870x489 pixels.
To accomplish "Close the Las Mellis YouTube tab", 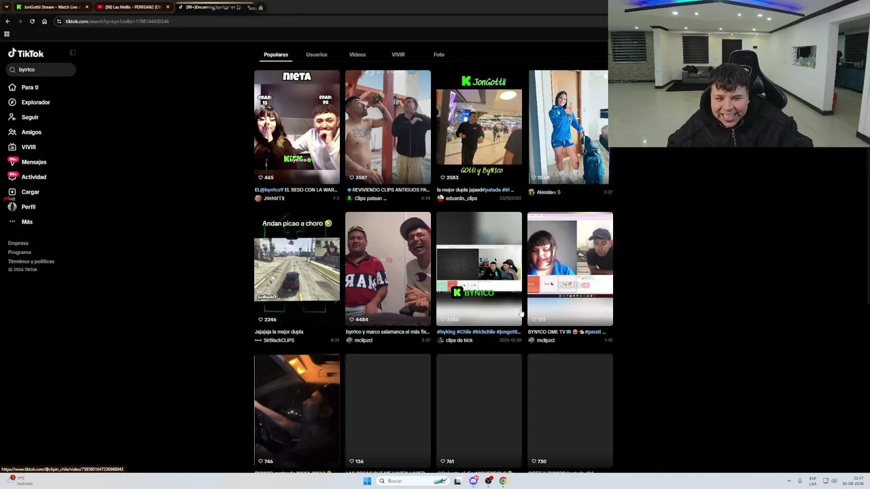I will click(167, 7).
